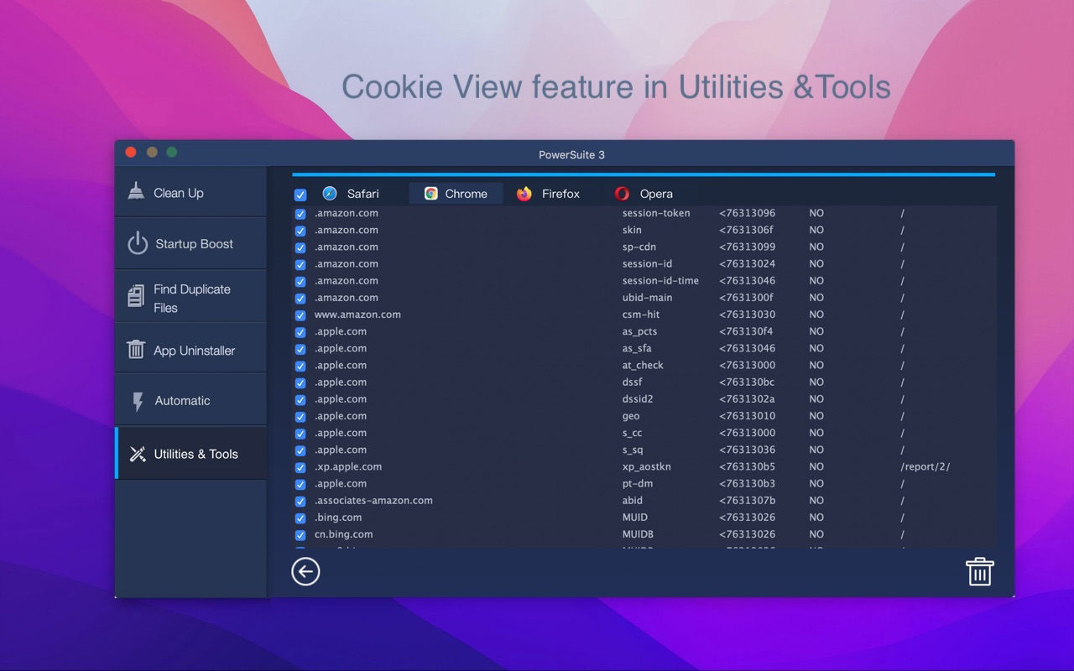Toggle the select-all checkbox beside Safari

300,195
